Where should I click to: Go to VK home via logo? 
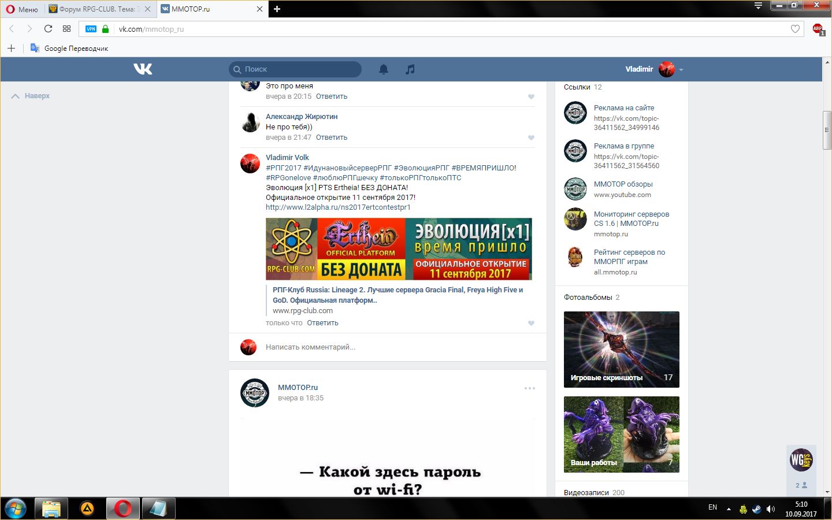click(x=143, y=69)
